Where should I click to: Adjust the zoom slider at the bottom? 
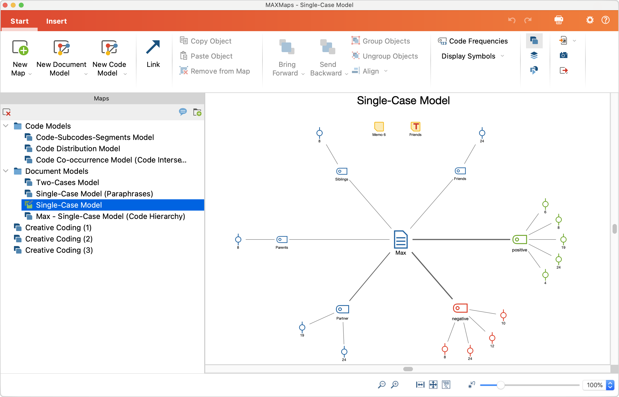pyautogui.click(x=502, y=385)
